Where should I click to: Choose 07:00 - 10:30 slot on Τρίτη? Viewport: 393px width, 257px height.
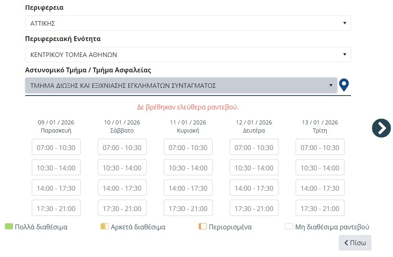pos(320,147)
